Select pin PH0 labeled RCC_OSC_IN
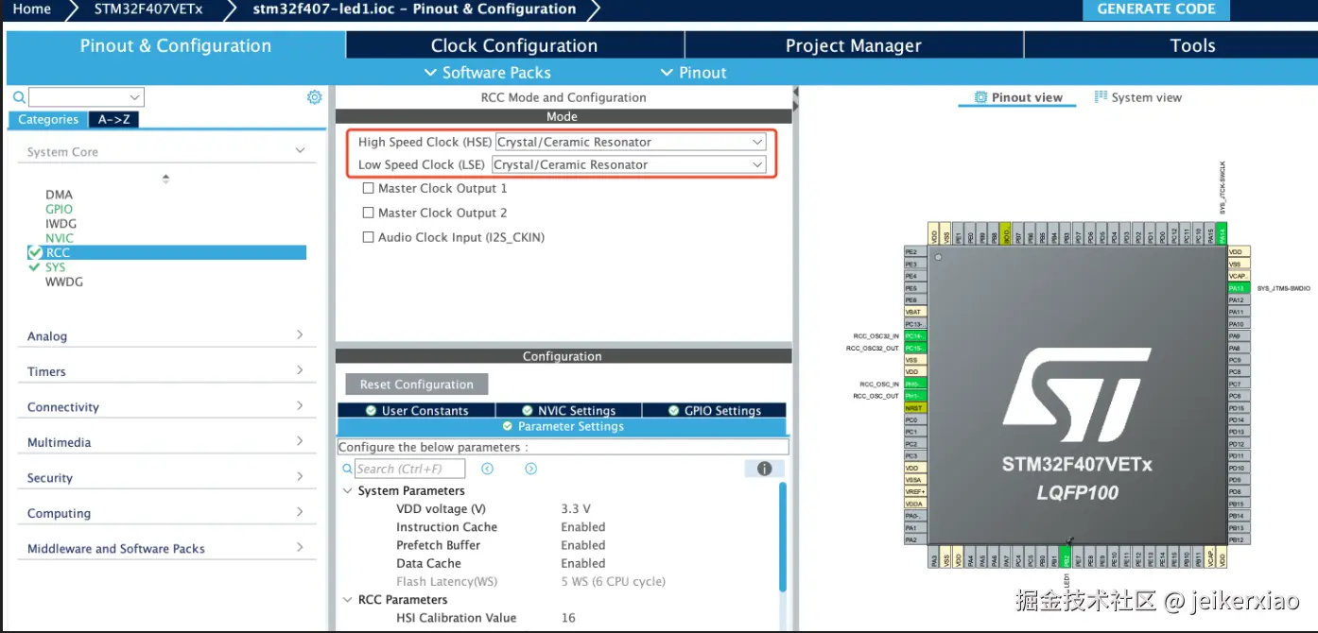This screenshot has width=1318, height=633. pos(915,384)
